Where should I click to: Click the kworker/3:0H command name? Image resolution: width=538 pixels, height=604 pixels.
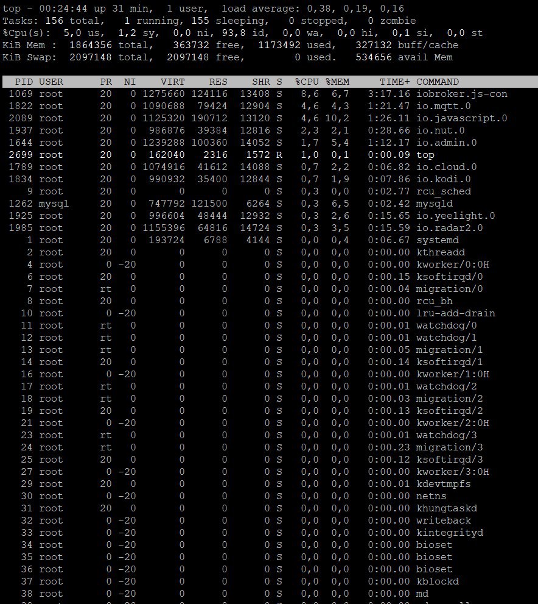click(453, 472)
